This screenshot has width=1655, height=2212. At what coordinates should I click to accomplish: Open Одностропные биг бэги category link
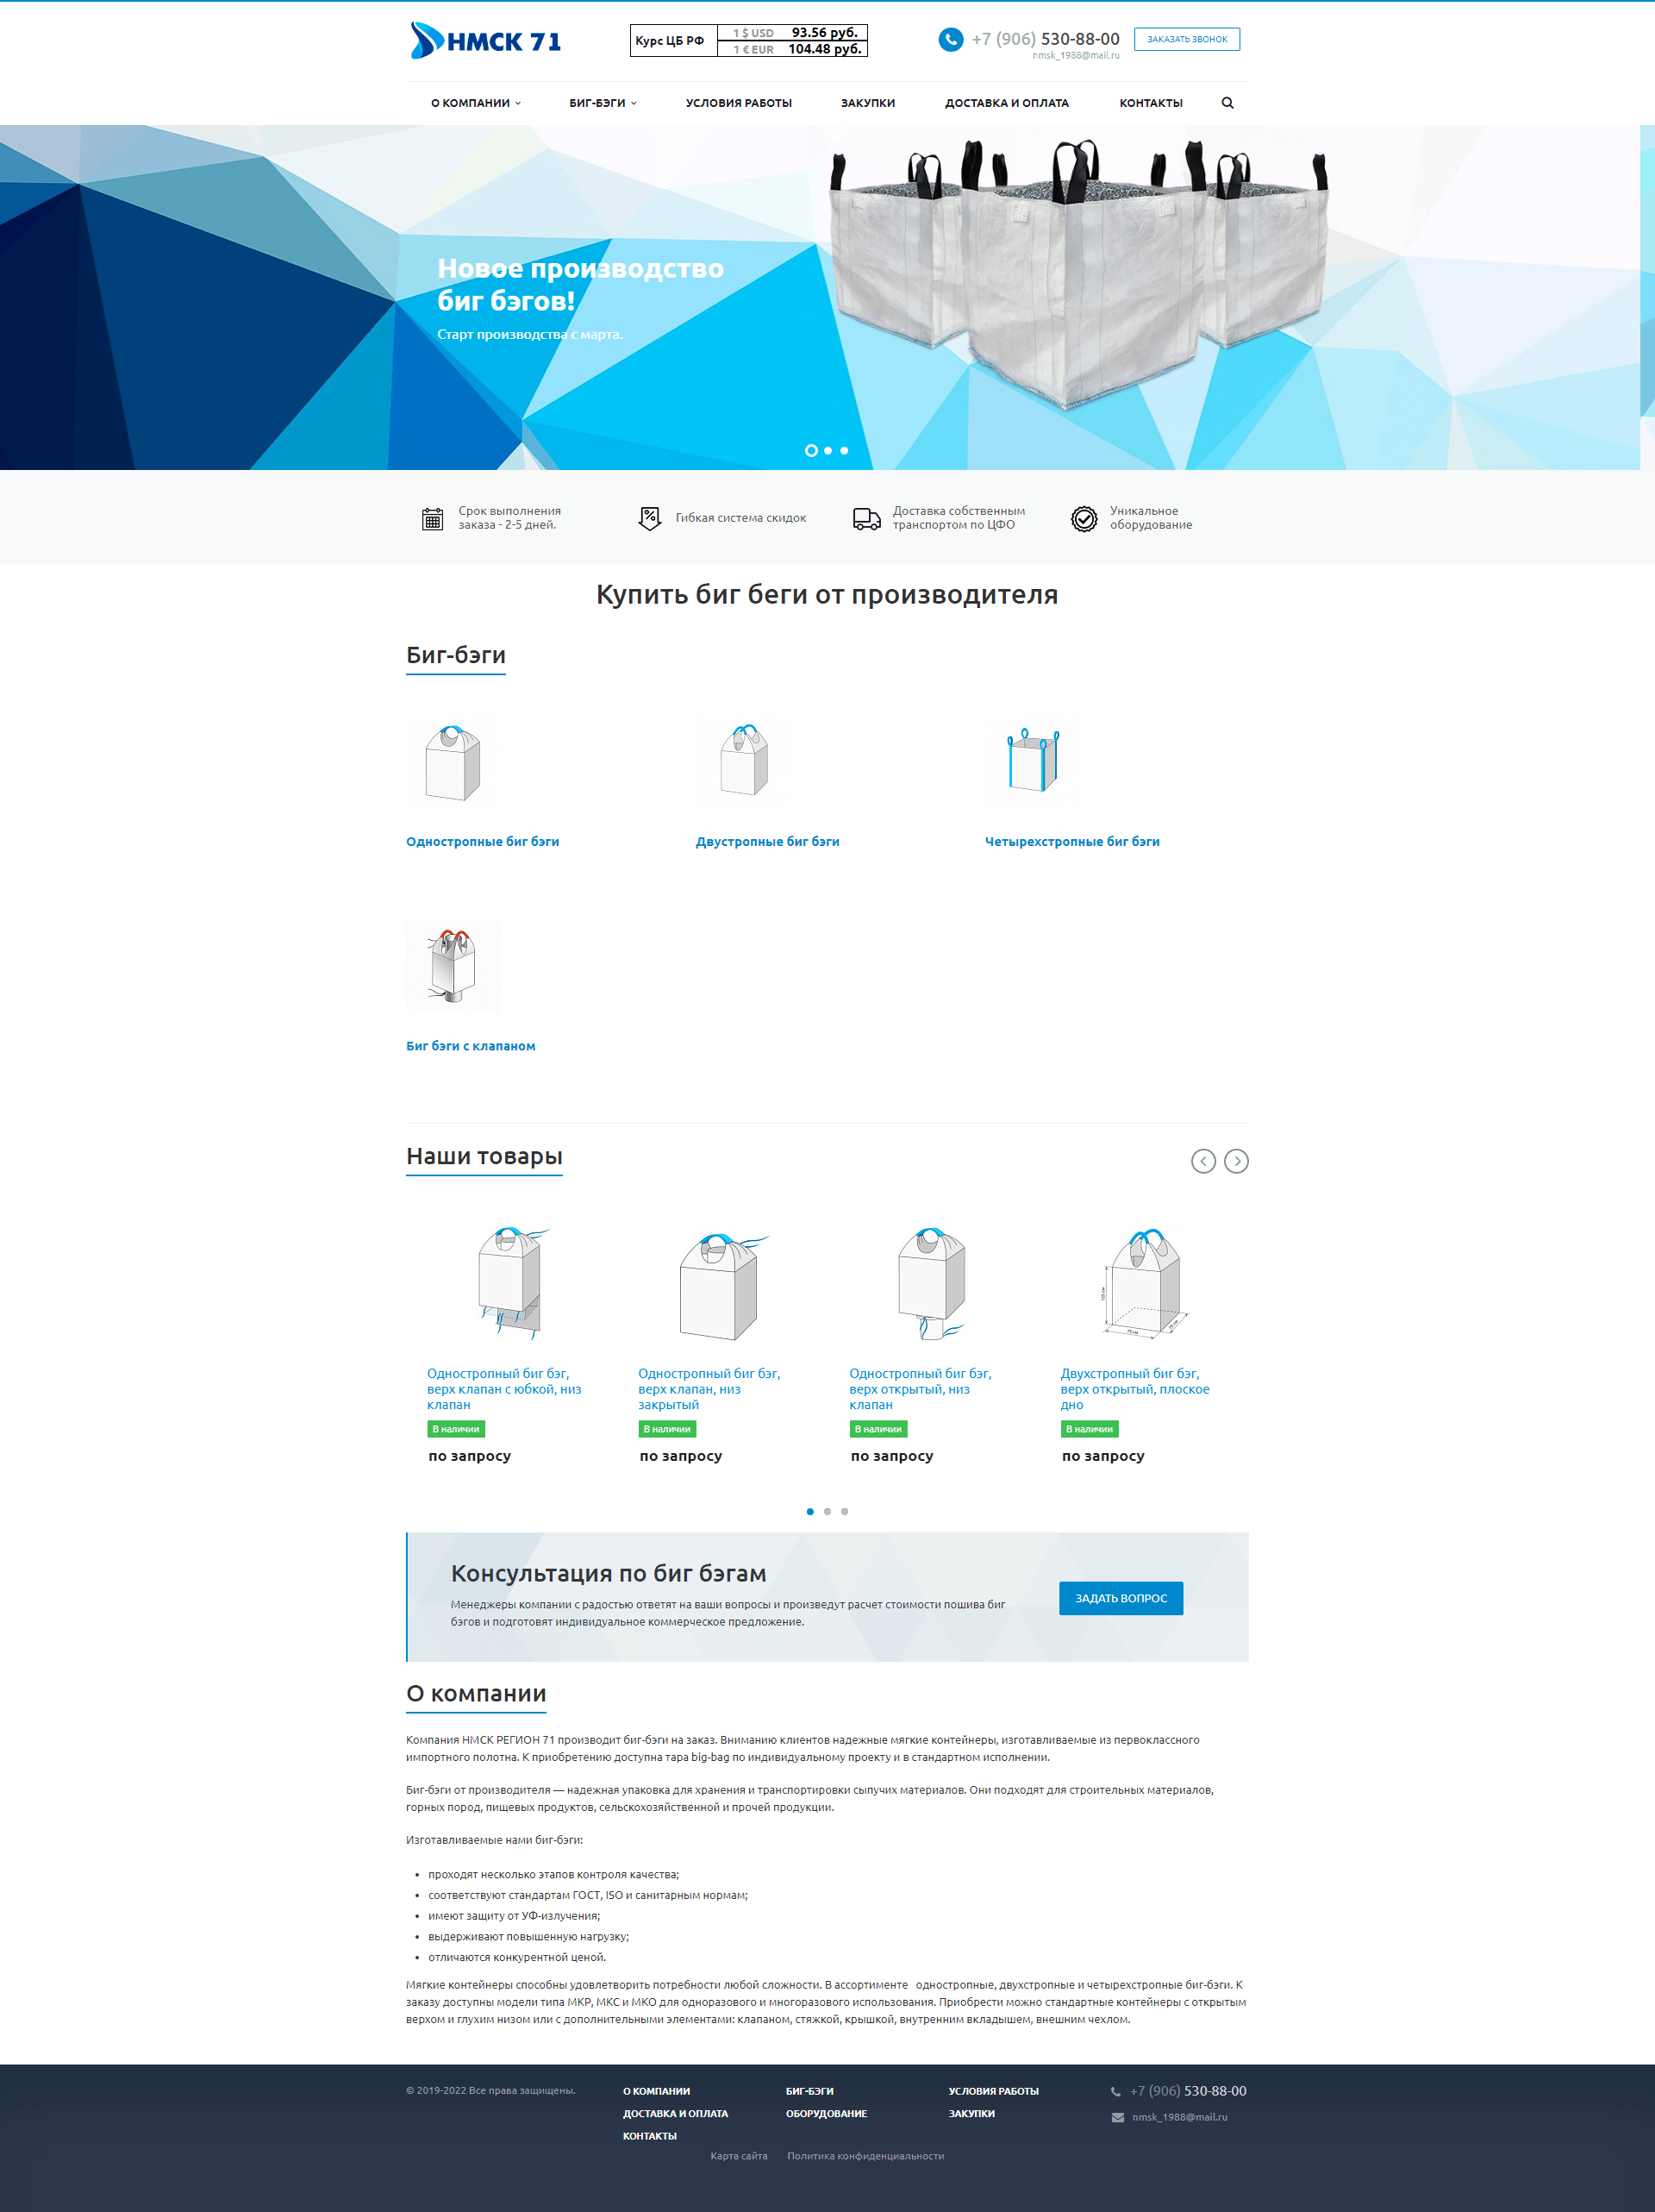pos(483,842)
